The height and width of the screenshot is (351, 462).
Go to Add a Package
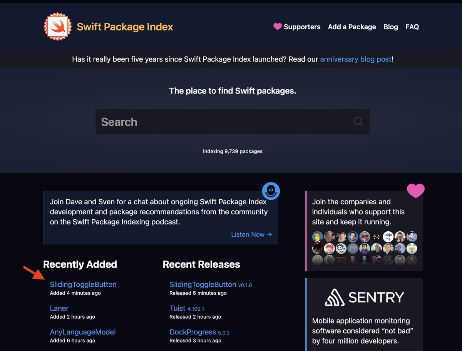(x=352, y=27)
